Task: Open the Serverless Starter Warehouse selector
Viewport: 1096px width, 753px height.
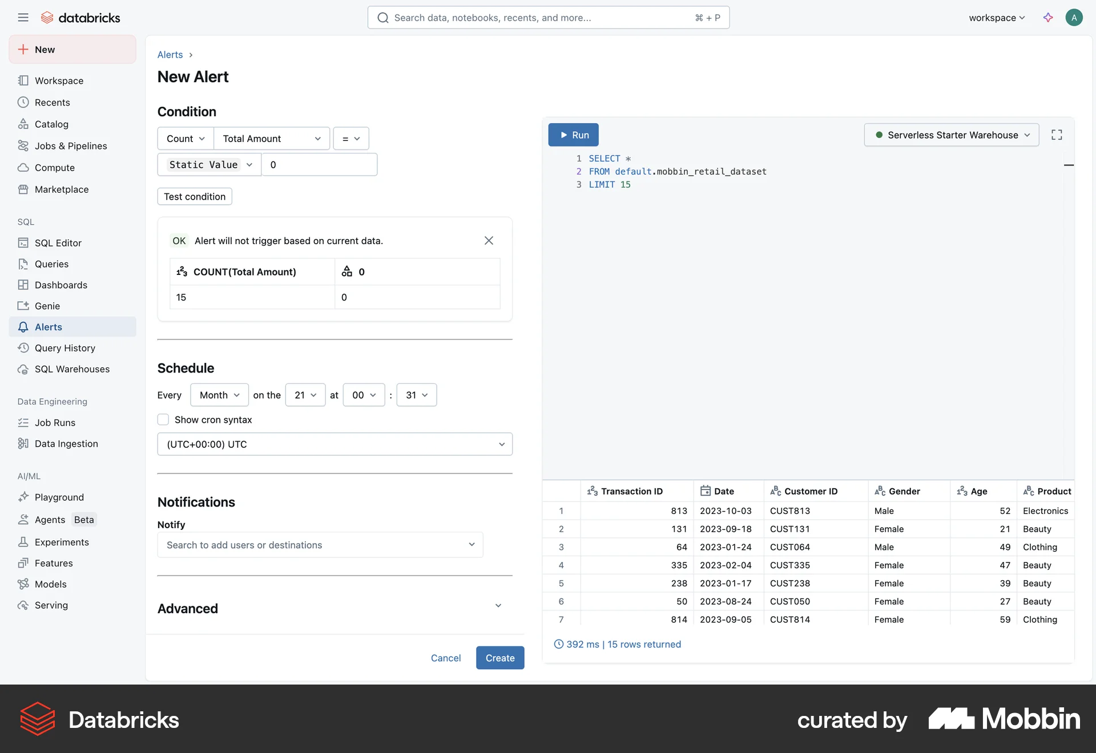Action: [950, 135]
